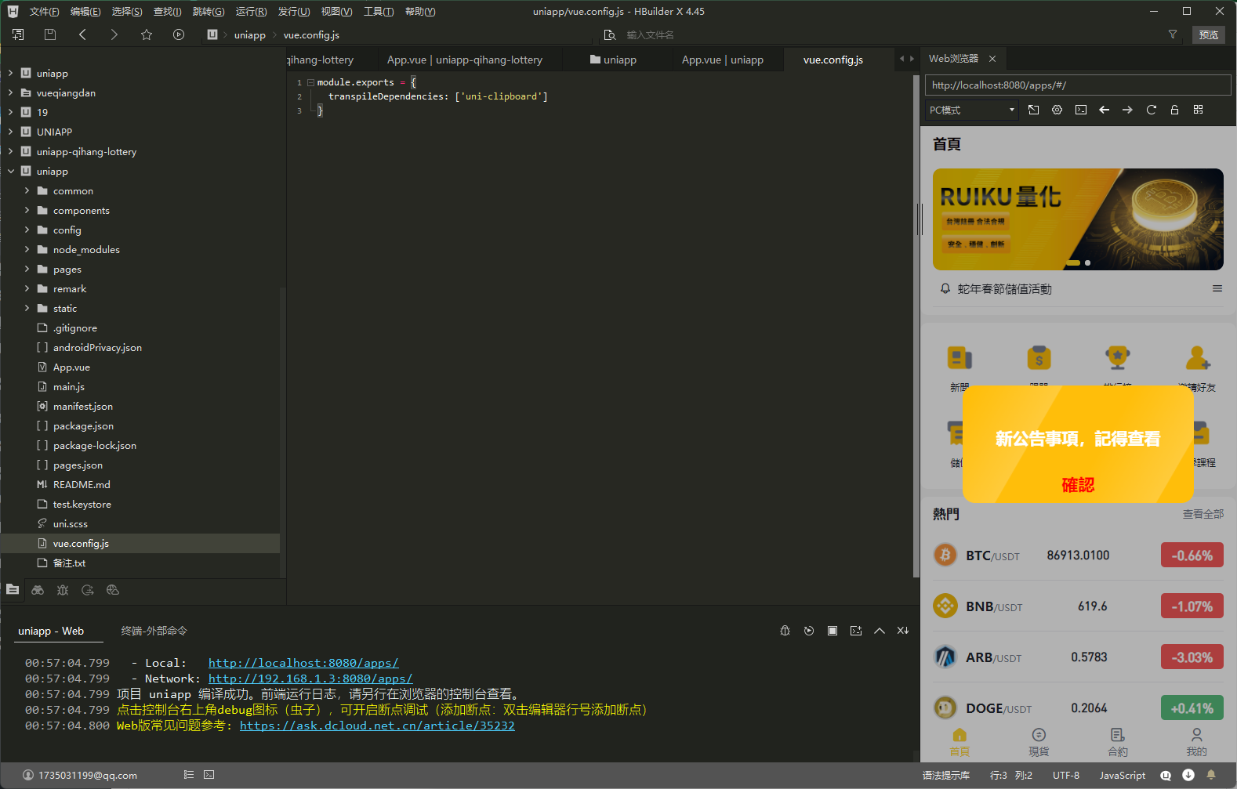Close the Web浏览器 tab

tap(992, 59)
